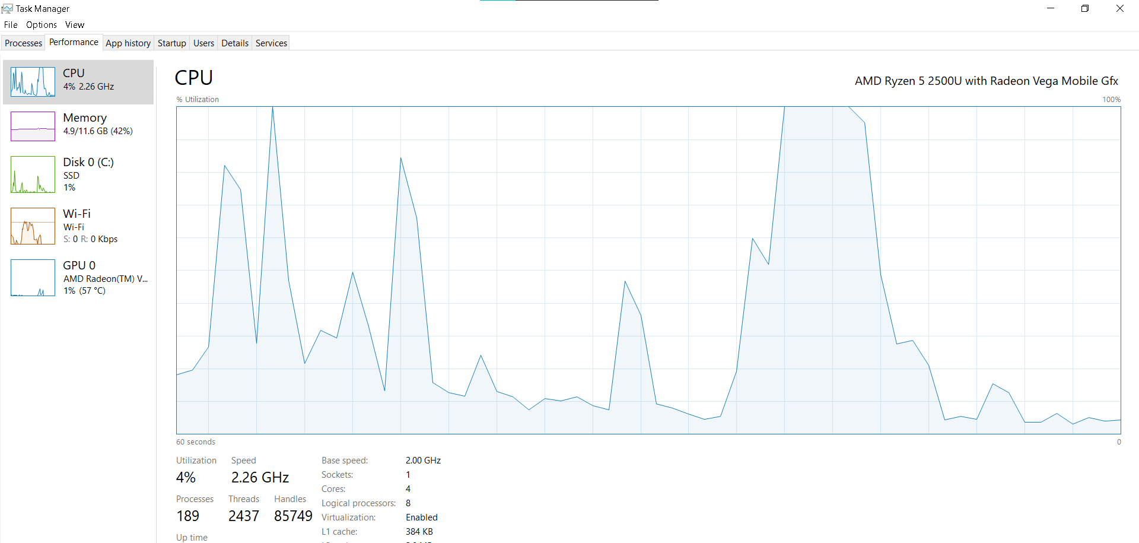Click the Virtualization status 'Enabled'
Screen dimensions: 1139x543
click(x=422, y=517)
